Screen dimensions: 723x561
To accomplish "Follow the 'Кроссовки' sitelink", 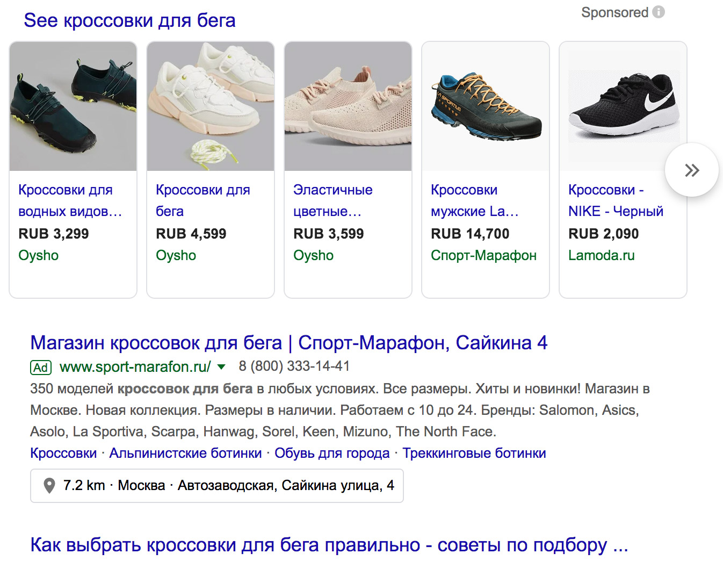I will (x=63, y=453).
